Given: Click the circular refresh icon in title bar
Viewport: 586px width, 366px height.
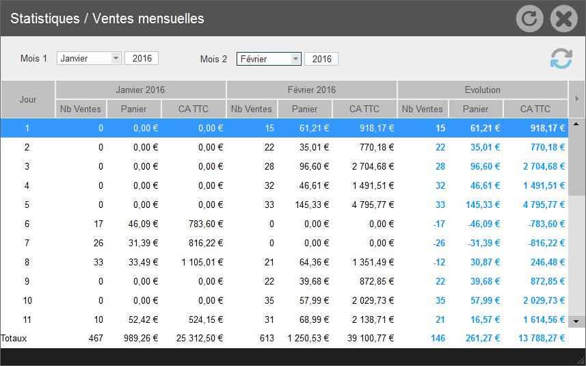Looking at the screenshot, I should (x=529, y=18).
